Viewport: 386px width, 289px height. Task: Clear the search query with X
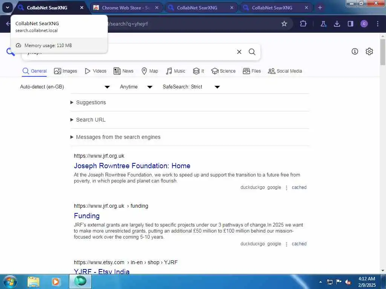pyautogui.click(x=239, y=52)
